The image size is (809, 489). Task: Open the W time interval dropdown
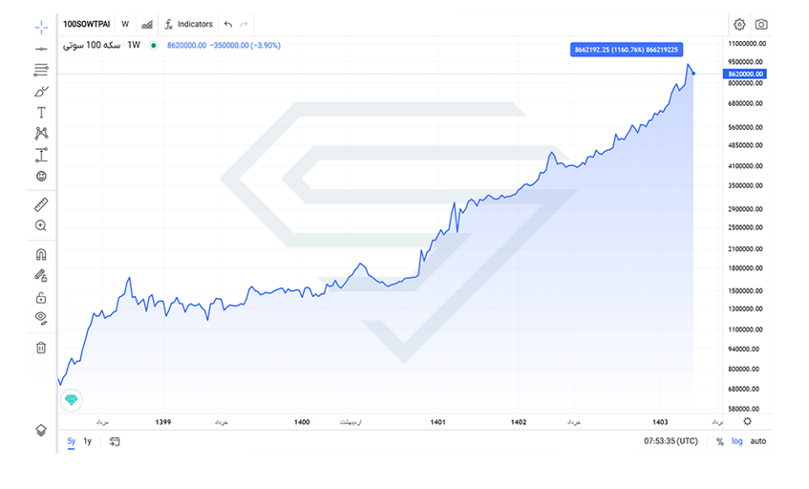pos(125,24)
